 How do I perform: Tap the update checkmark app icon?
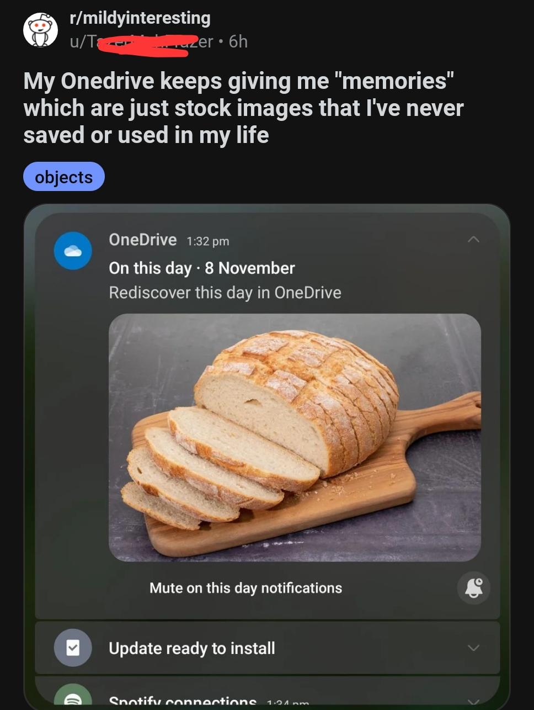(x=73, y=648)
